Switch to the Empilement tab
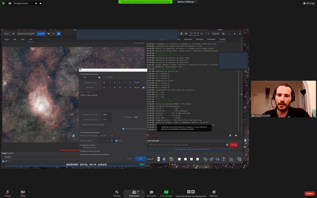 (211, 39)
